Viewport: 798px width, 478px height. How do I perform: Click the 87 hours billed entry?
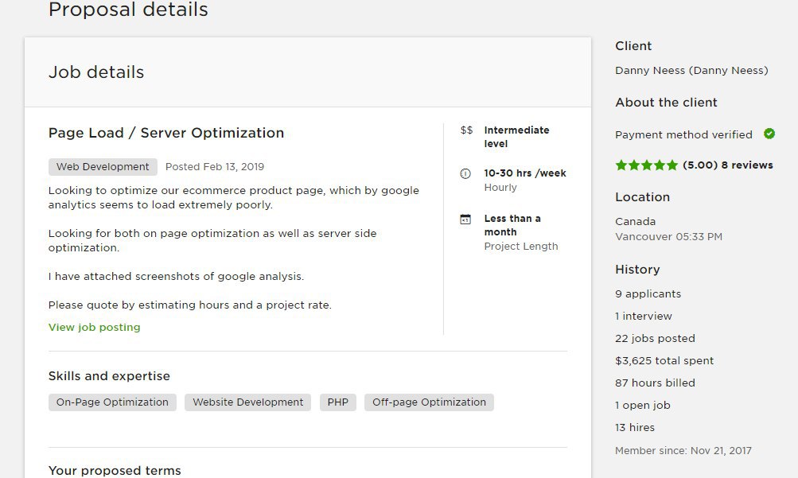[x=655, y=383]
